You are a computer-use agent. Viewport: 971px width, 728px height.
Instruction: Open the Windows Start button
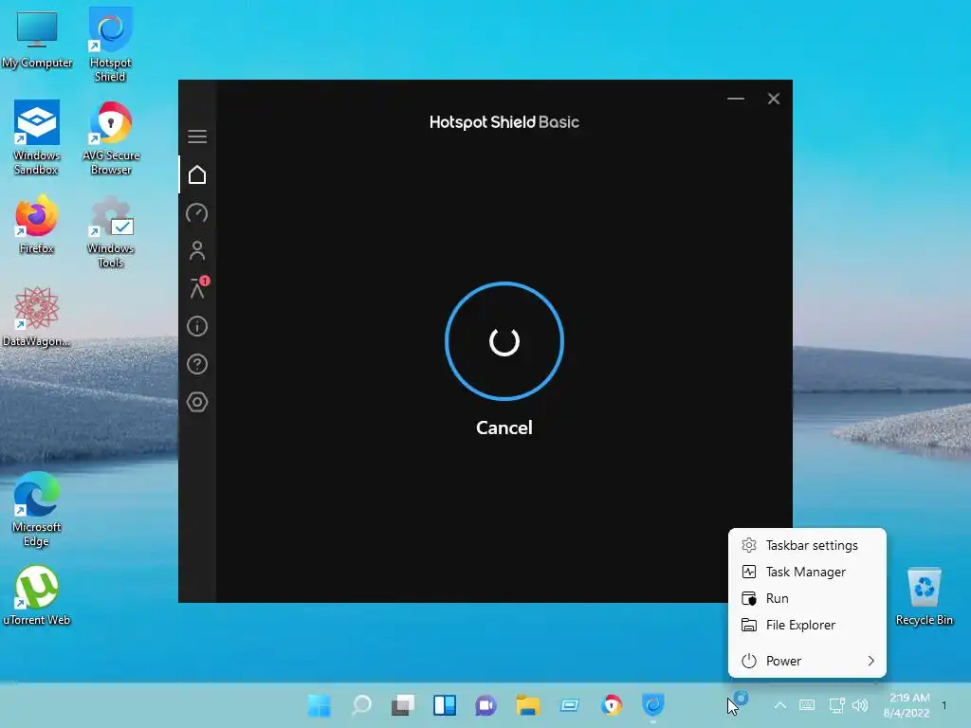[x=320, y=705]
